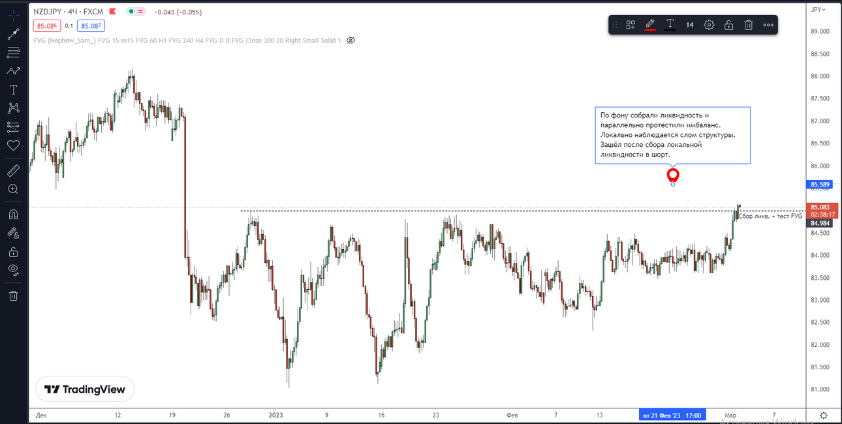
Task: Open the icons and favorites heart tool
Action: (x=13, y=145)
